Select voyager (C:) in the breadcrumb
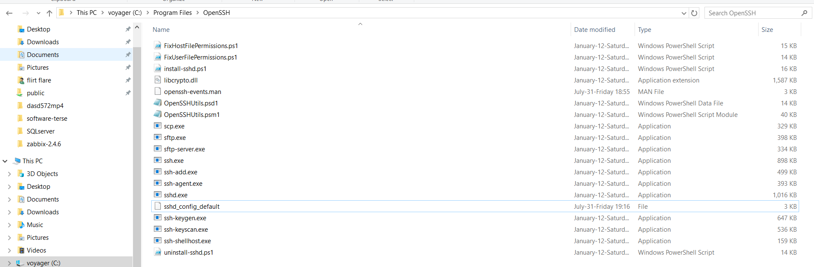Viewport: 814px width, 267px height. point(125,13)
